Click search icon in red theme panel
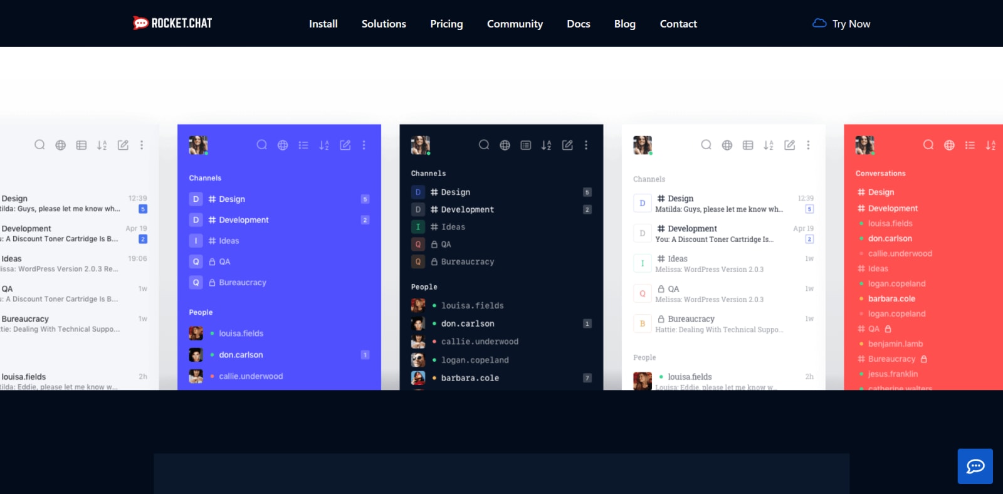 928,145
